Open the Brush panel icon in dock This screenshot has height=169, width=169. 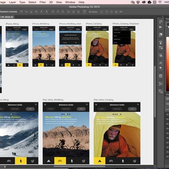[x=161, y=42]
